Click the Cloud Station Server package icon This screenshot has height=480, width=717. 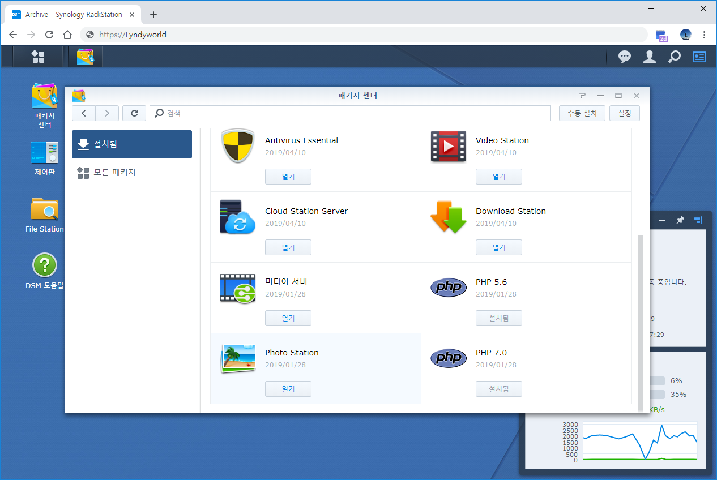pyautogui.click(x=237, y=217)
